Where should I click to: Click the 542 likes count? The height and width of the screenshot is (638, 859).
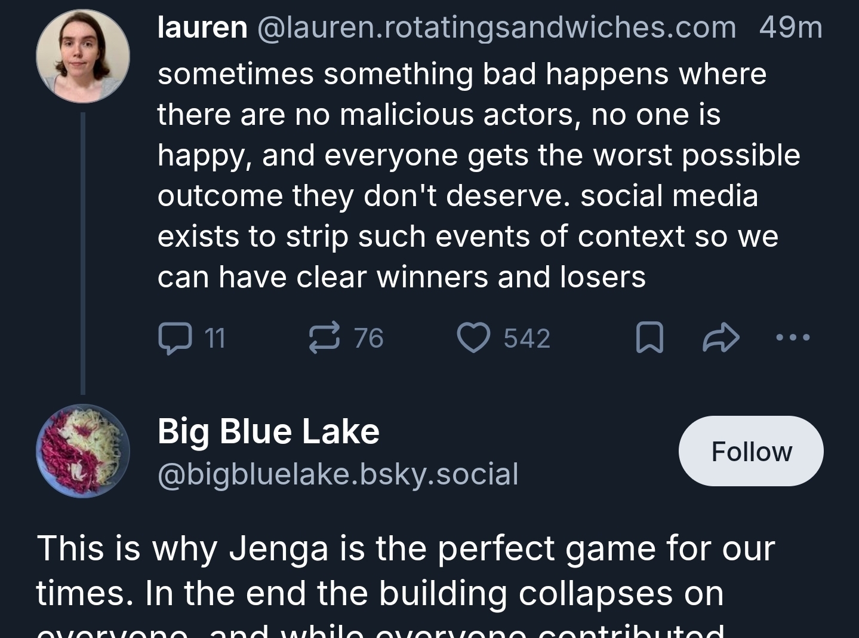[x=527, y=339]
